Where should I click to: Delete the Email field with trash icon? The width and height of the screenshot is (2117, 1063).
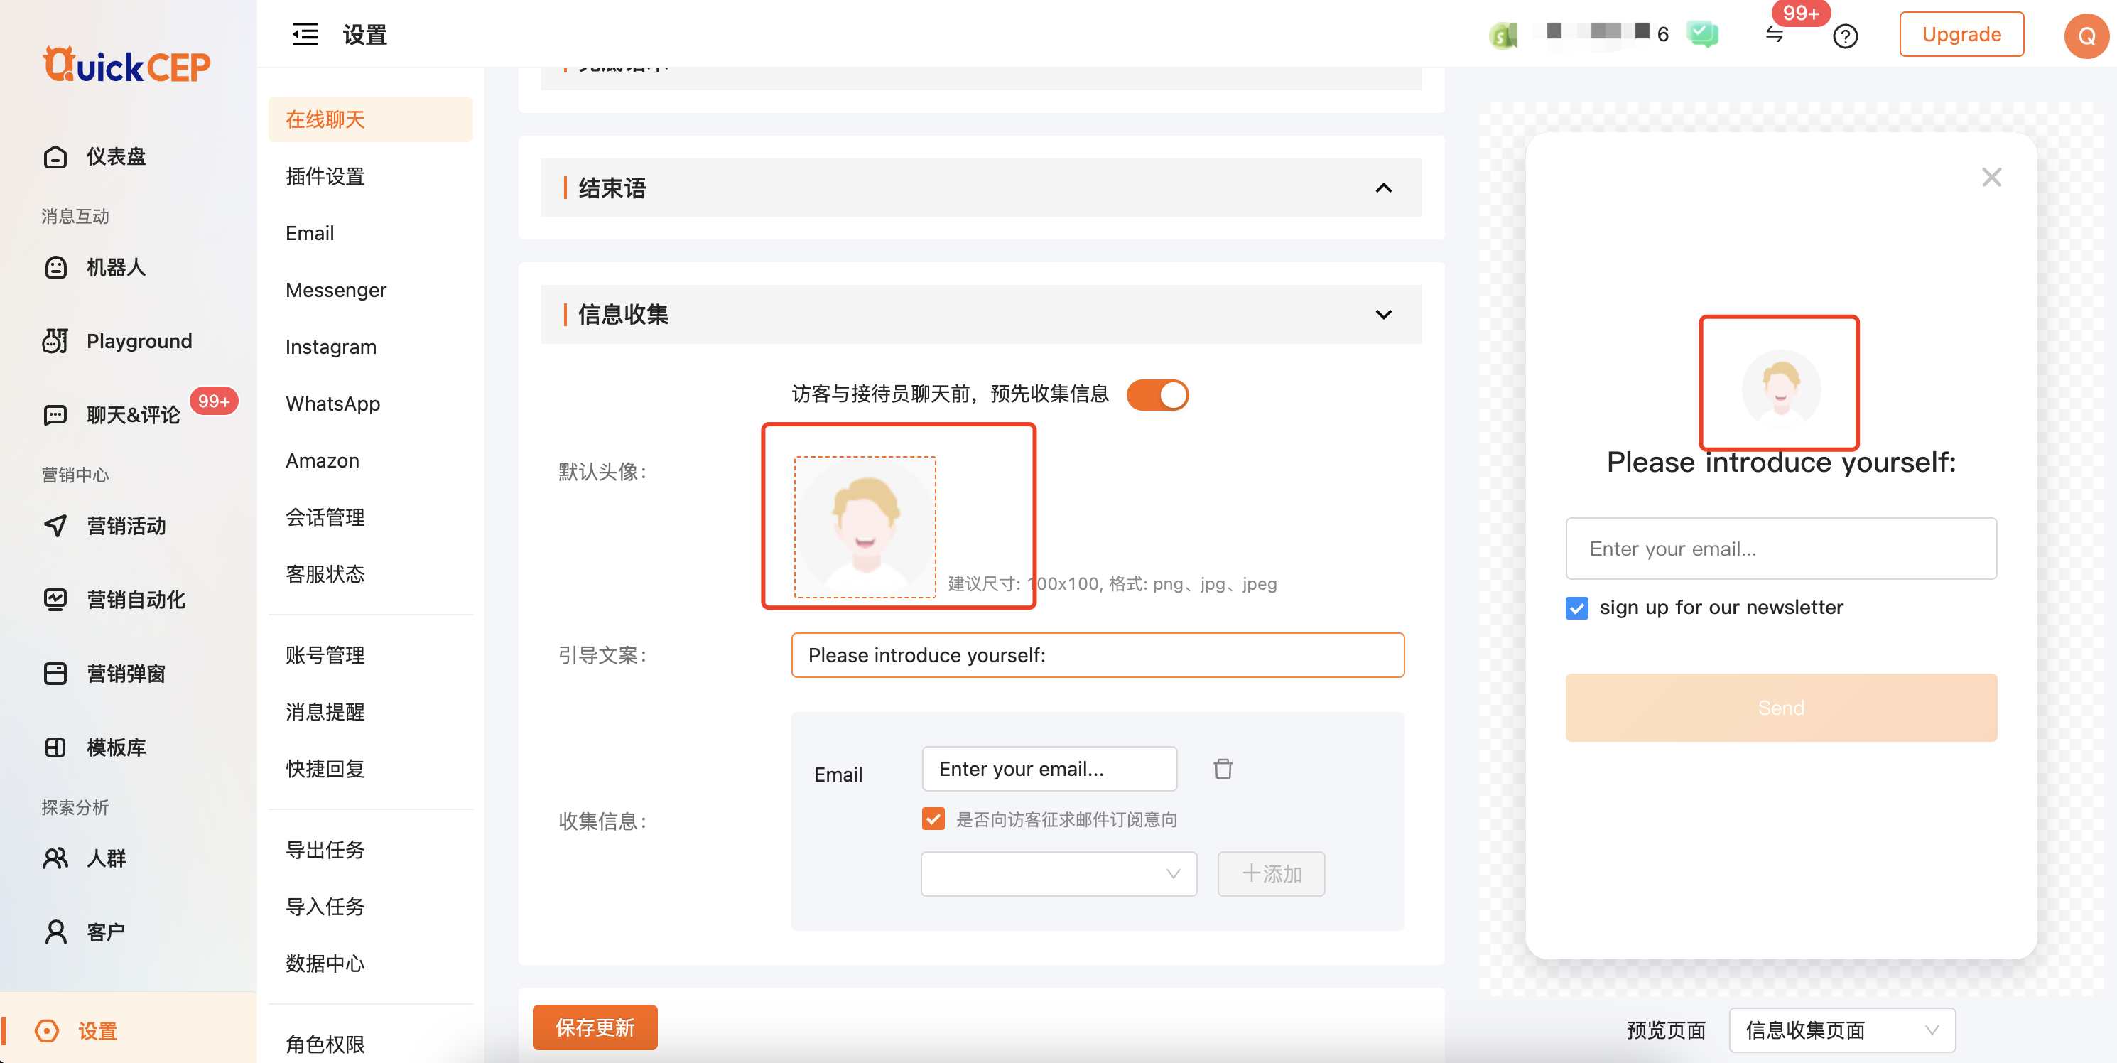tap(1223, 769)
